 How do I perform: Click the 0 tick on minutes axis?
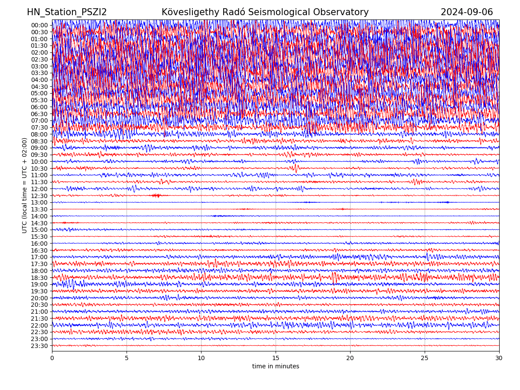(x=52, y=358)
